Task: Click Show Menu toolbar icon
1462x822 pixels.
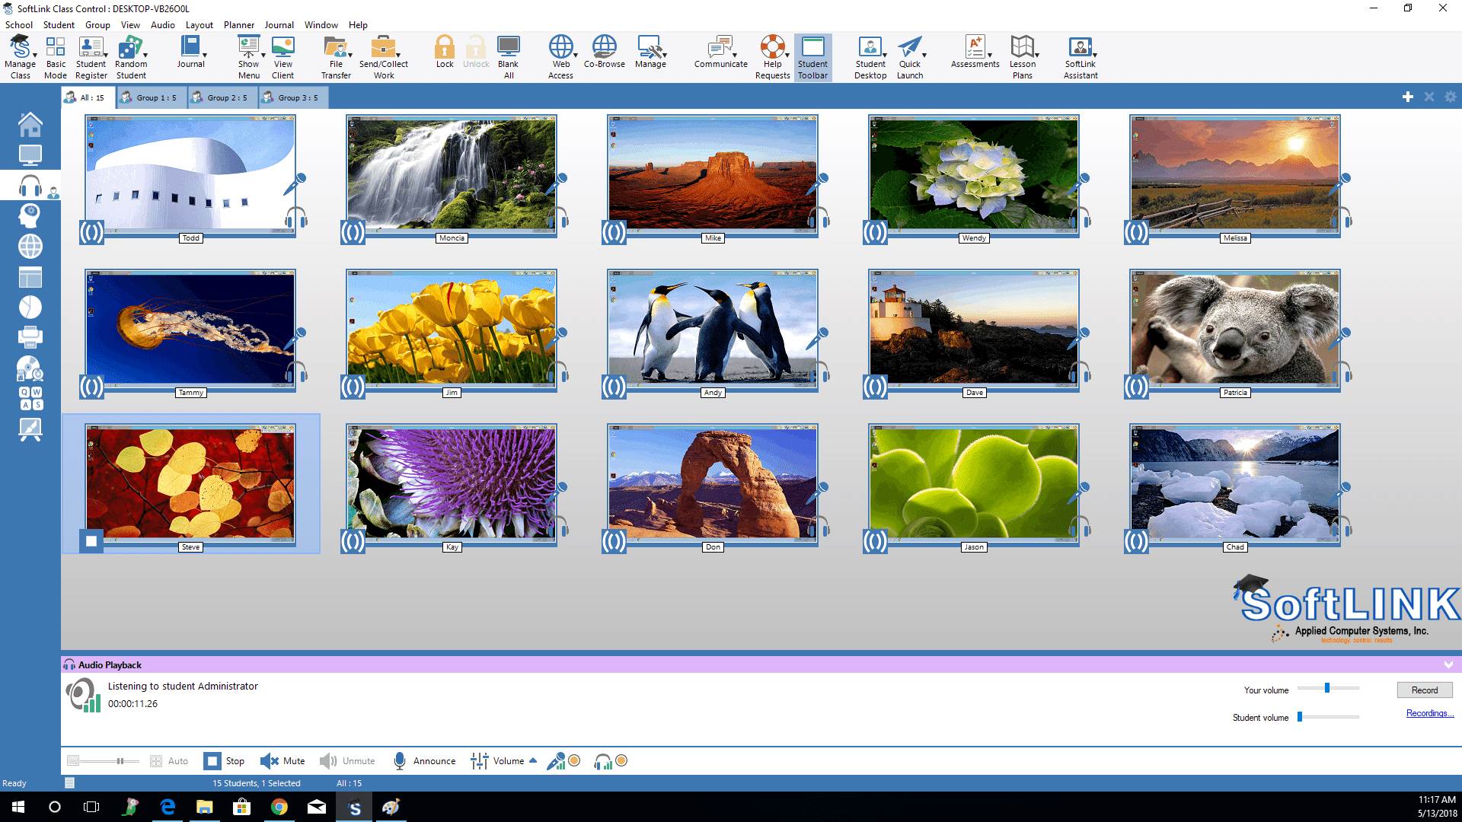Action: pyautogui.click(x=249, y=57)
